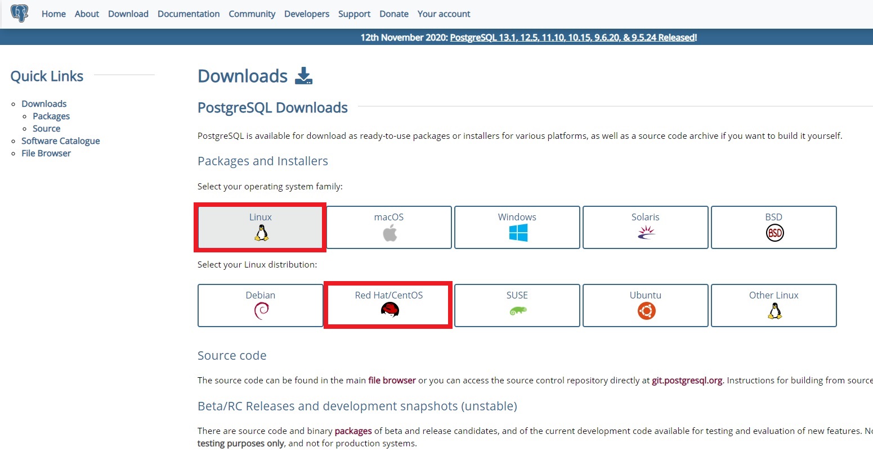Open Source in Quick Links
This screenshot has width=873, height=457.
[x=46, y=128]
